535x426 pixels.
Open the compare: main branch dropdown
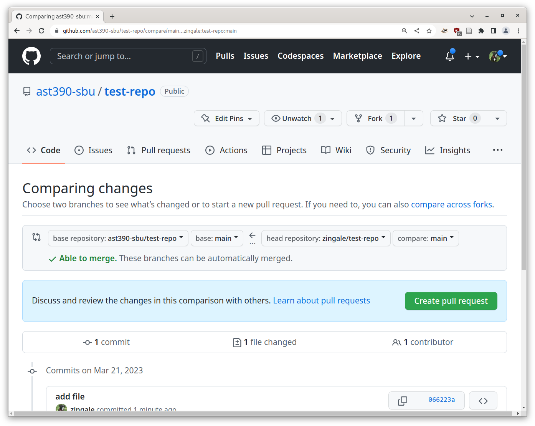pyautogui.click(x=425, y=238)
